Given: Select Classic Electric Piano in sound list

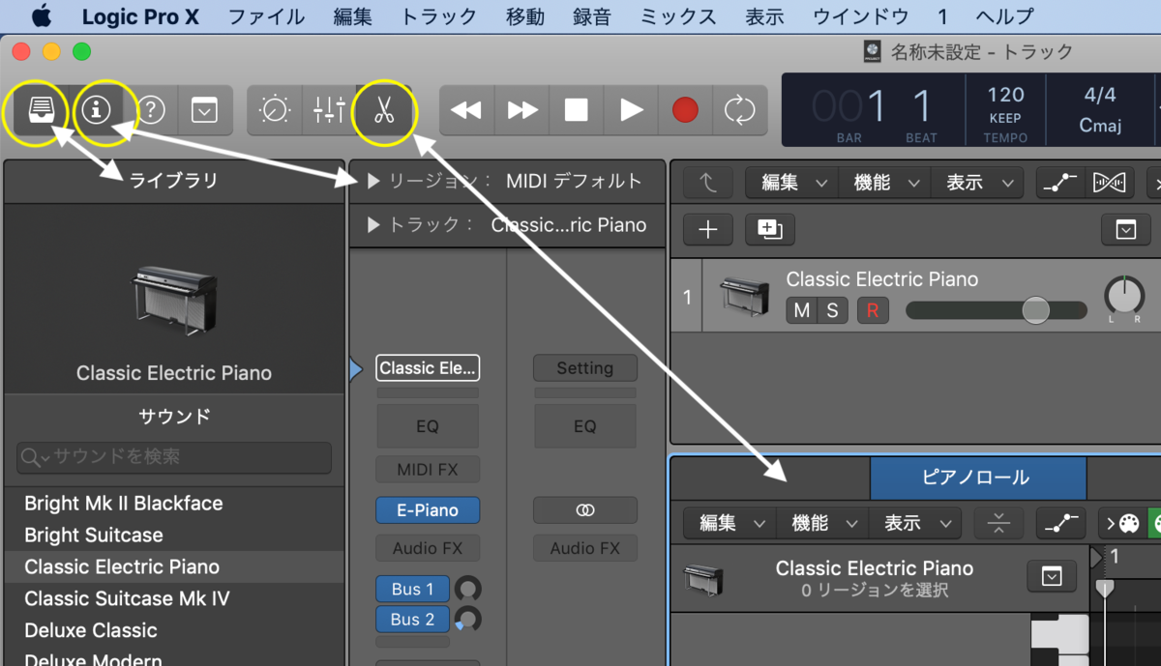Looking at the screenshot, I should pos(174,566).
